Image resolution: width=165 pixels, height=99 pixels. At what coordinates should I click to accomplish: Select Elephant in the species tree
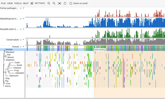pyautogui.click(x=10, y=60)
